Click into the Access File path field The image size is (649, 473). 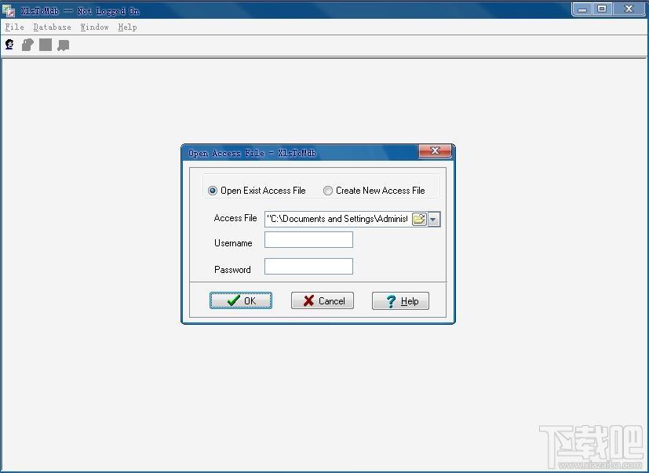click(337, 219)
